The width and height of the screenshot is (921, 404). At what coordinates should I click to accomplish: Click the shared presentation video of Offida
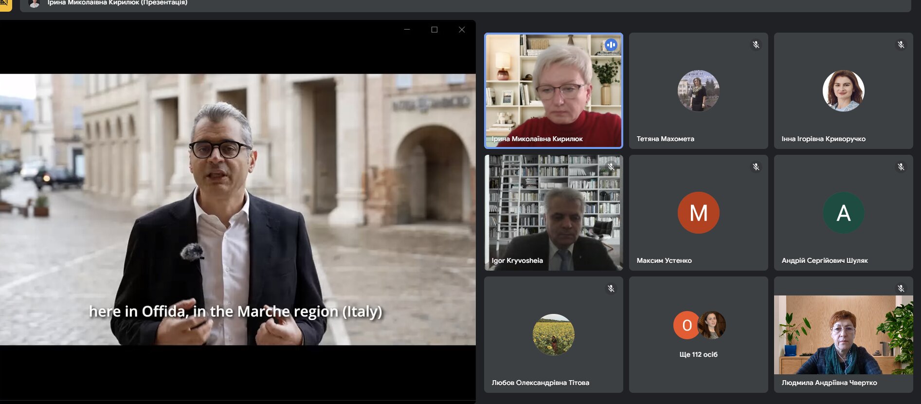[237, 209]
